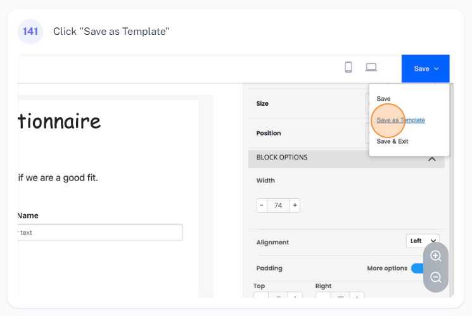
Task: Increase Width with the plus button
Action: pyautogui.click(x=295, y=205)
